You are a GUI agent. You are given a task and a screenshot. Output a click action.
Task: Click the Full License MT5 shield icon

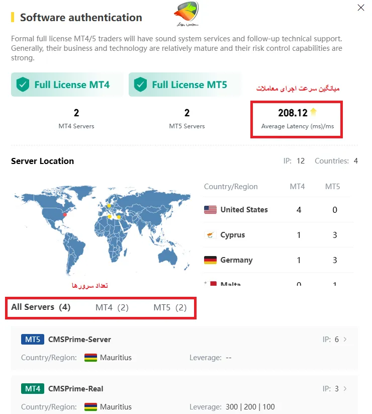coord(140,85)
